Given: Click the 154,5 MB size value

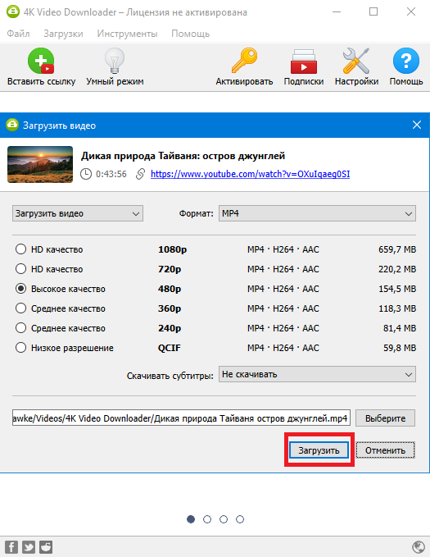Looking at the screenshot, I should coord(397,289).
